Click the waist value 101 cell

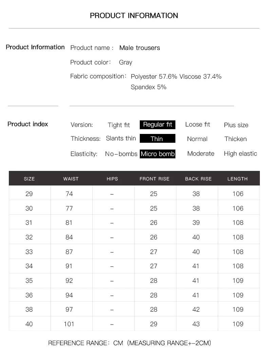coord(69,324)
